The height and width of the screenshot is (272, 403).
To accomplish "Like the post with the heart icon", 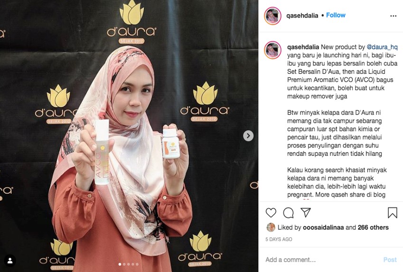I will tap(271, 213).
